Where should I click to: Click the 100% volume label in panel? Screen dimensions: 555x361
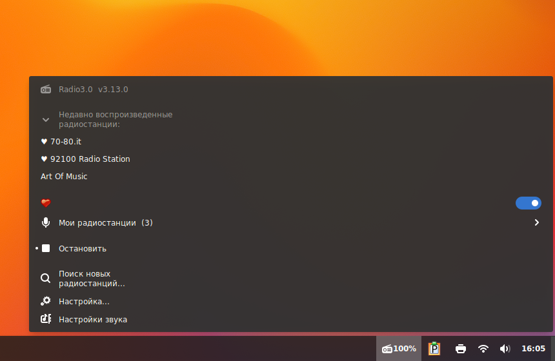tap(405, 349)
